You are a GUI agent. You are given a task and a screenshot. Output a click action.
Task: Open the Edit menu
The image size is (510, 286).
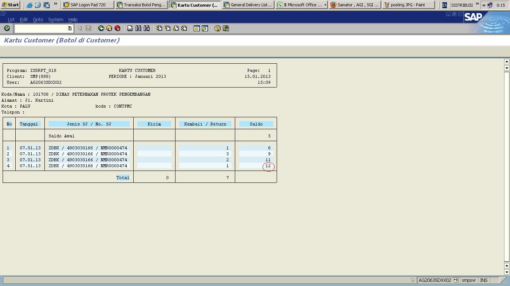coord(24,19)
